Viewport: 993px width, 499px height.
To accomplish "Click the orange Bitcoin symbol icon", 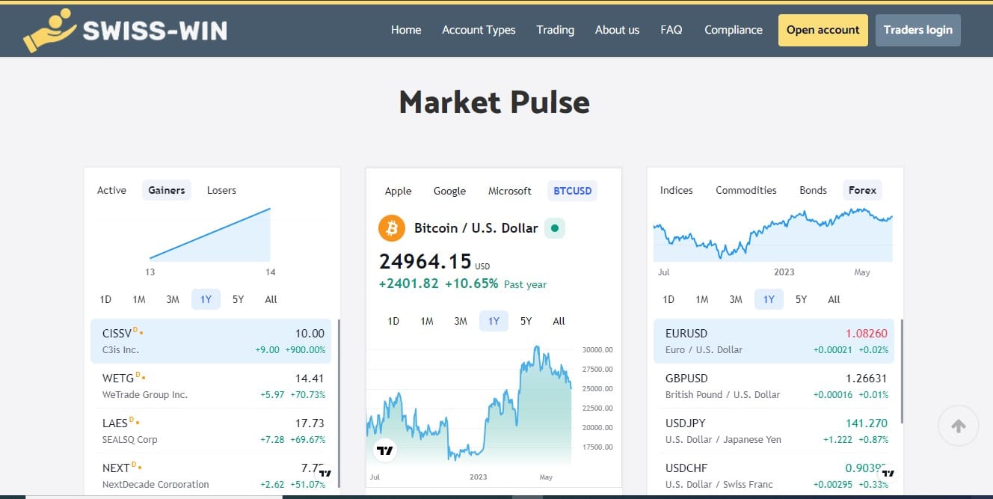I will (391, 228).
